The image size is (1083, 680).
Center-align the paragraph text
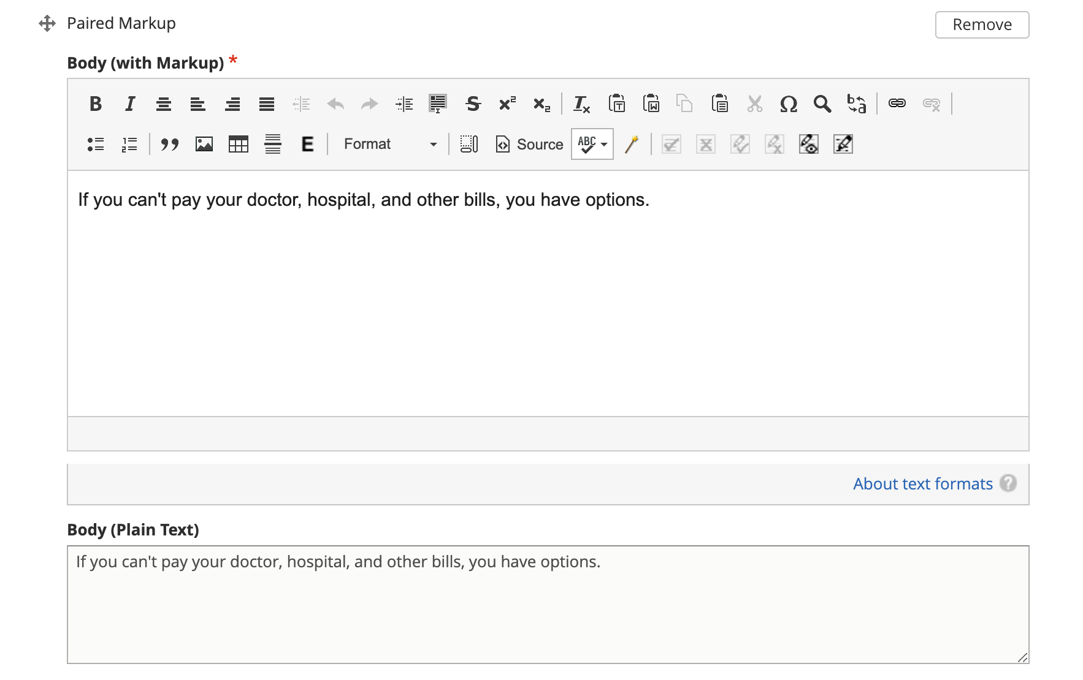(163, 104)
